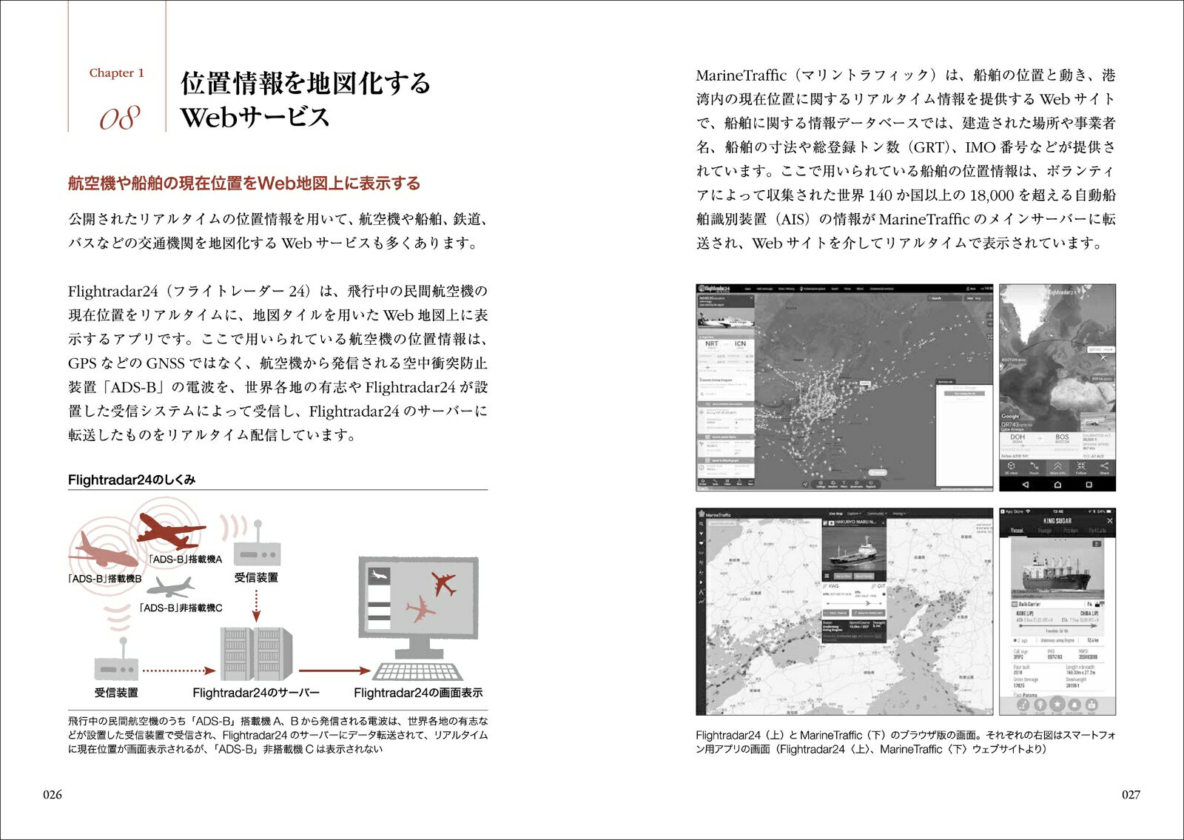Click the 'Bulk Carrier' vessel type
The height and width of the screenshot is (840, 1184).
(1029, 604)
